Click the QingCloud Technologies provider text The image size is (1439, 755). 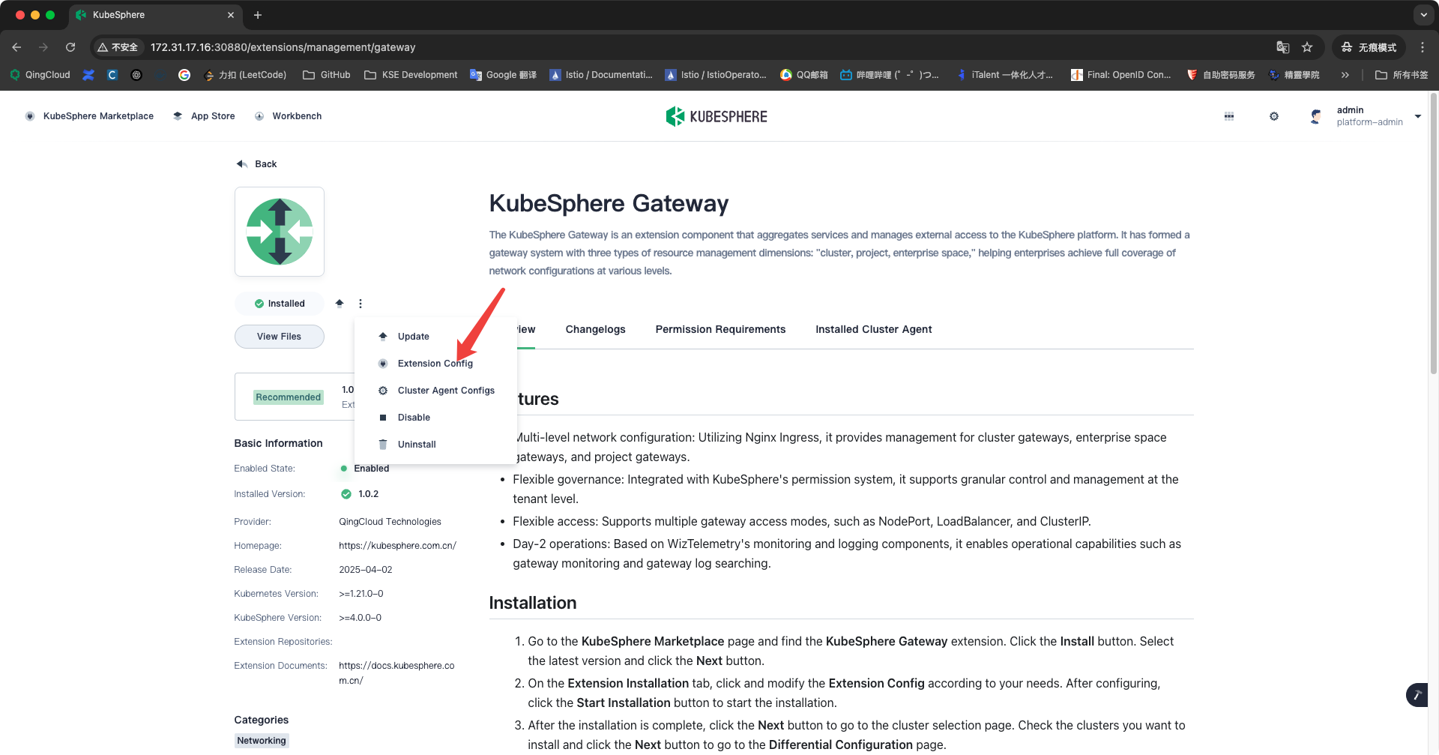[390, 522]
